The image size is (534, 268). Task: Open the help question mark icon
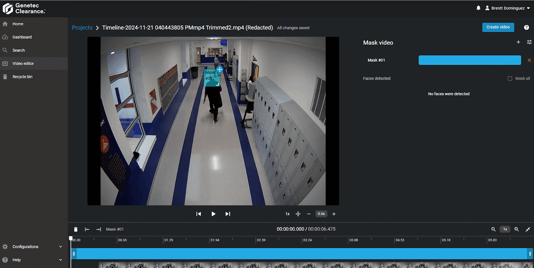click(x=526, y=27)
